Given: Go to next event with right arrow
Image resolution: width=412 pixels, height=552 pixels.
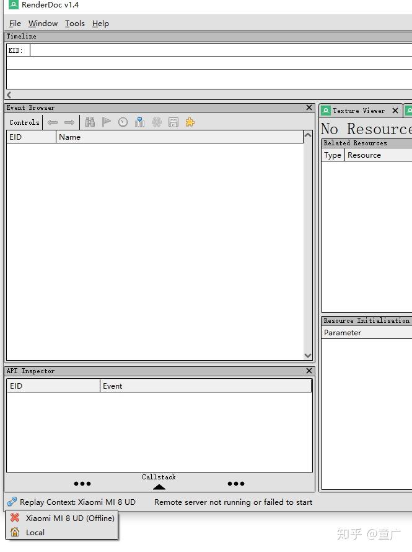Looking at the screenshot, I should 69,122.
